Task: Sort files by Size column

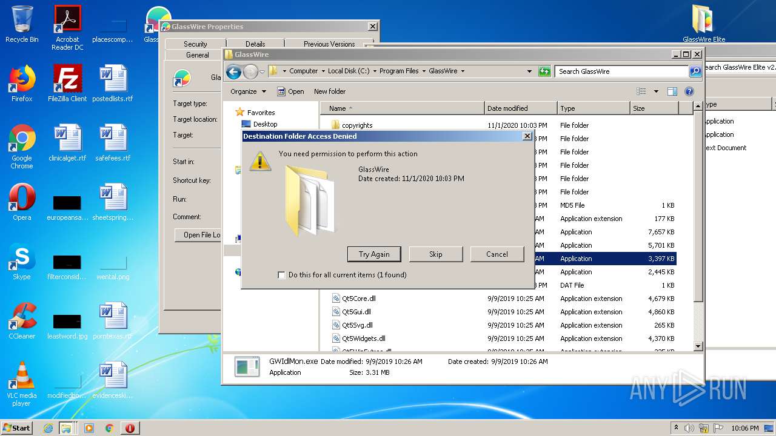Action: click(654, 108)
